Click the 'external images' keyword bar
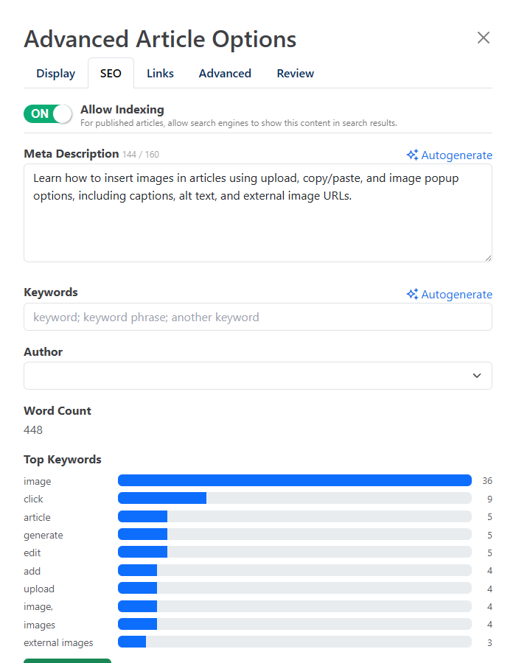The width and height of the screenshot is (516, 663). pos(295,642)
